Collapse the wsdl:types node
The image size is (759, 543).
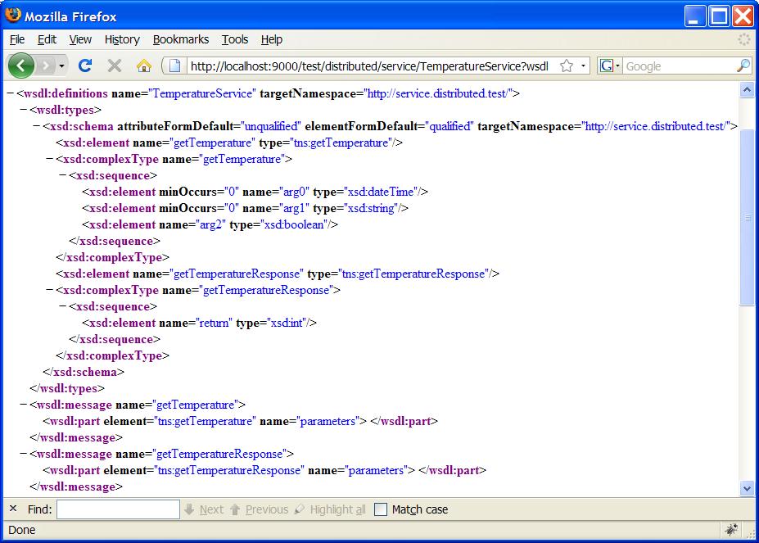point(23,110)
